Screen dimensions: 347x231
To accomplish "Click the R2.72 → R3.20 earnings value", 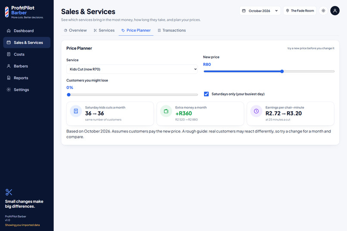I will coord(283,114).
